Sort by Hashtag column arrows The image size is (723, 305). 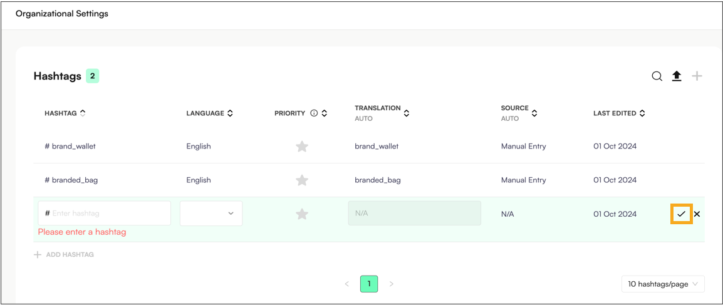83,113
